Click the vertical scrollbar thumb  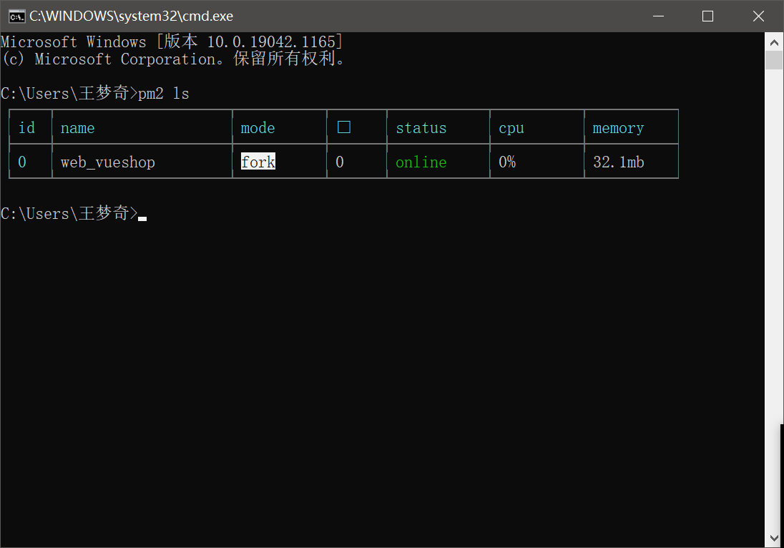pyautogui.click(x=774, y=60)
